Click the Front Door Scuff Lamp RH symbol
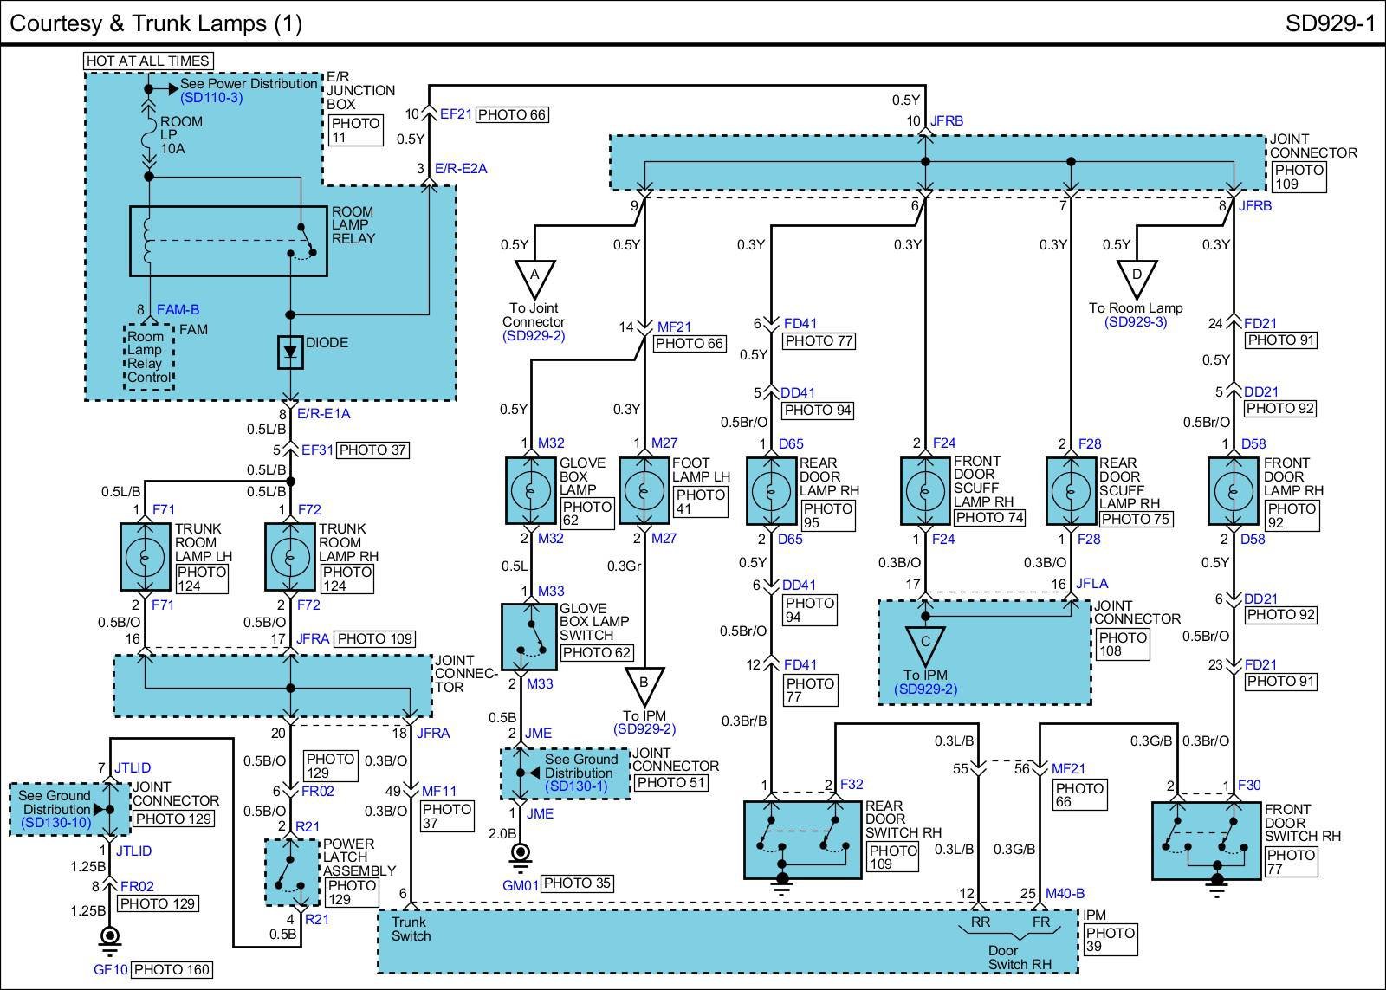The width and height of the screenshot is (1386, 990). (x=925, y=490)
